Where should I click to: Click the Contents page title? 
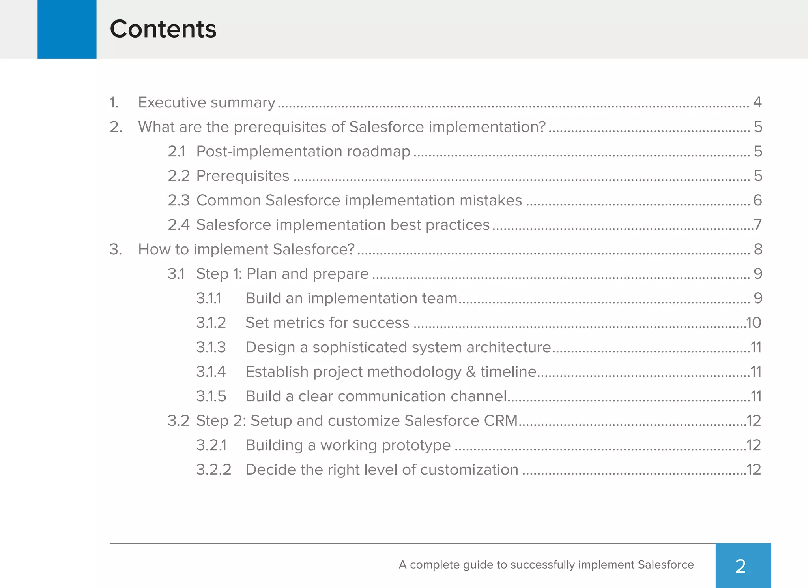coord(163,29)
